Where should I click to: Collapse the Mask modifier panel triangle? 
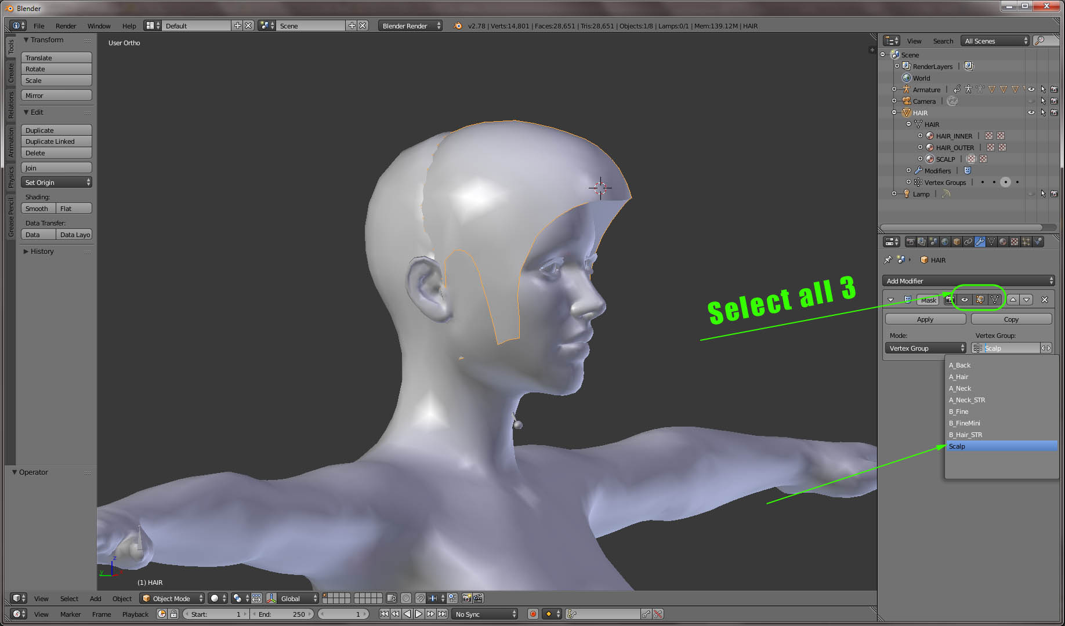(890, 300)
